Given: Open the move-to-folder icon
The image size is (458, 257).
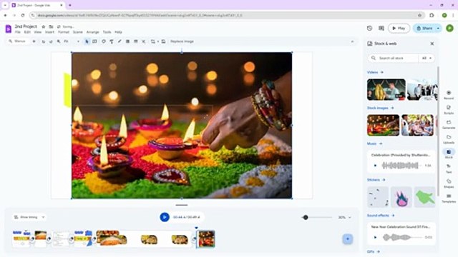Looking at the screenshot, I should pyautogui.click(x=51, y=26).
